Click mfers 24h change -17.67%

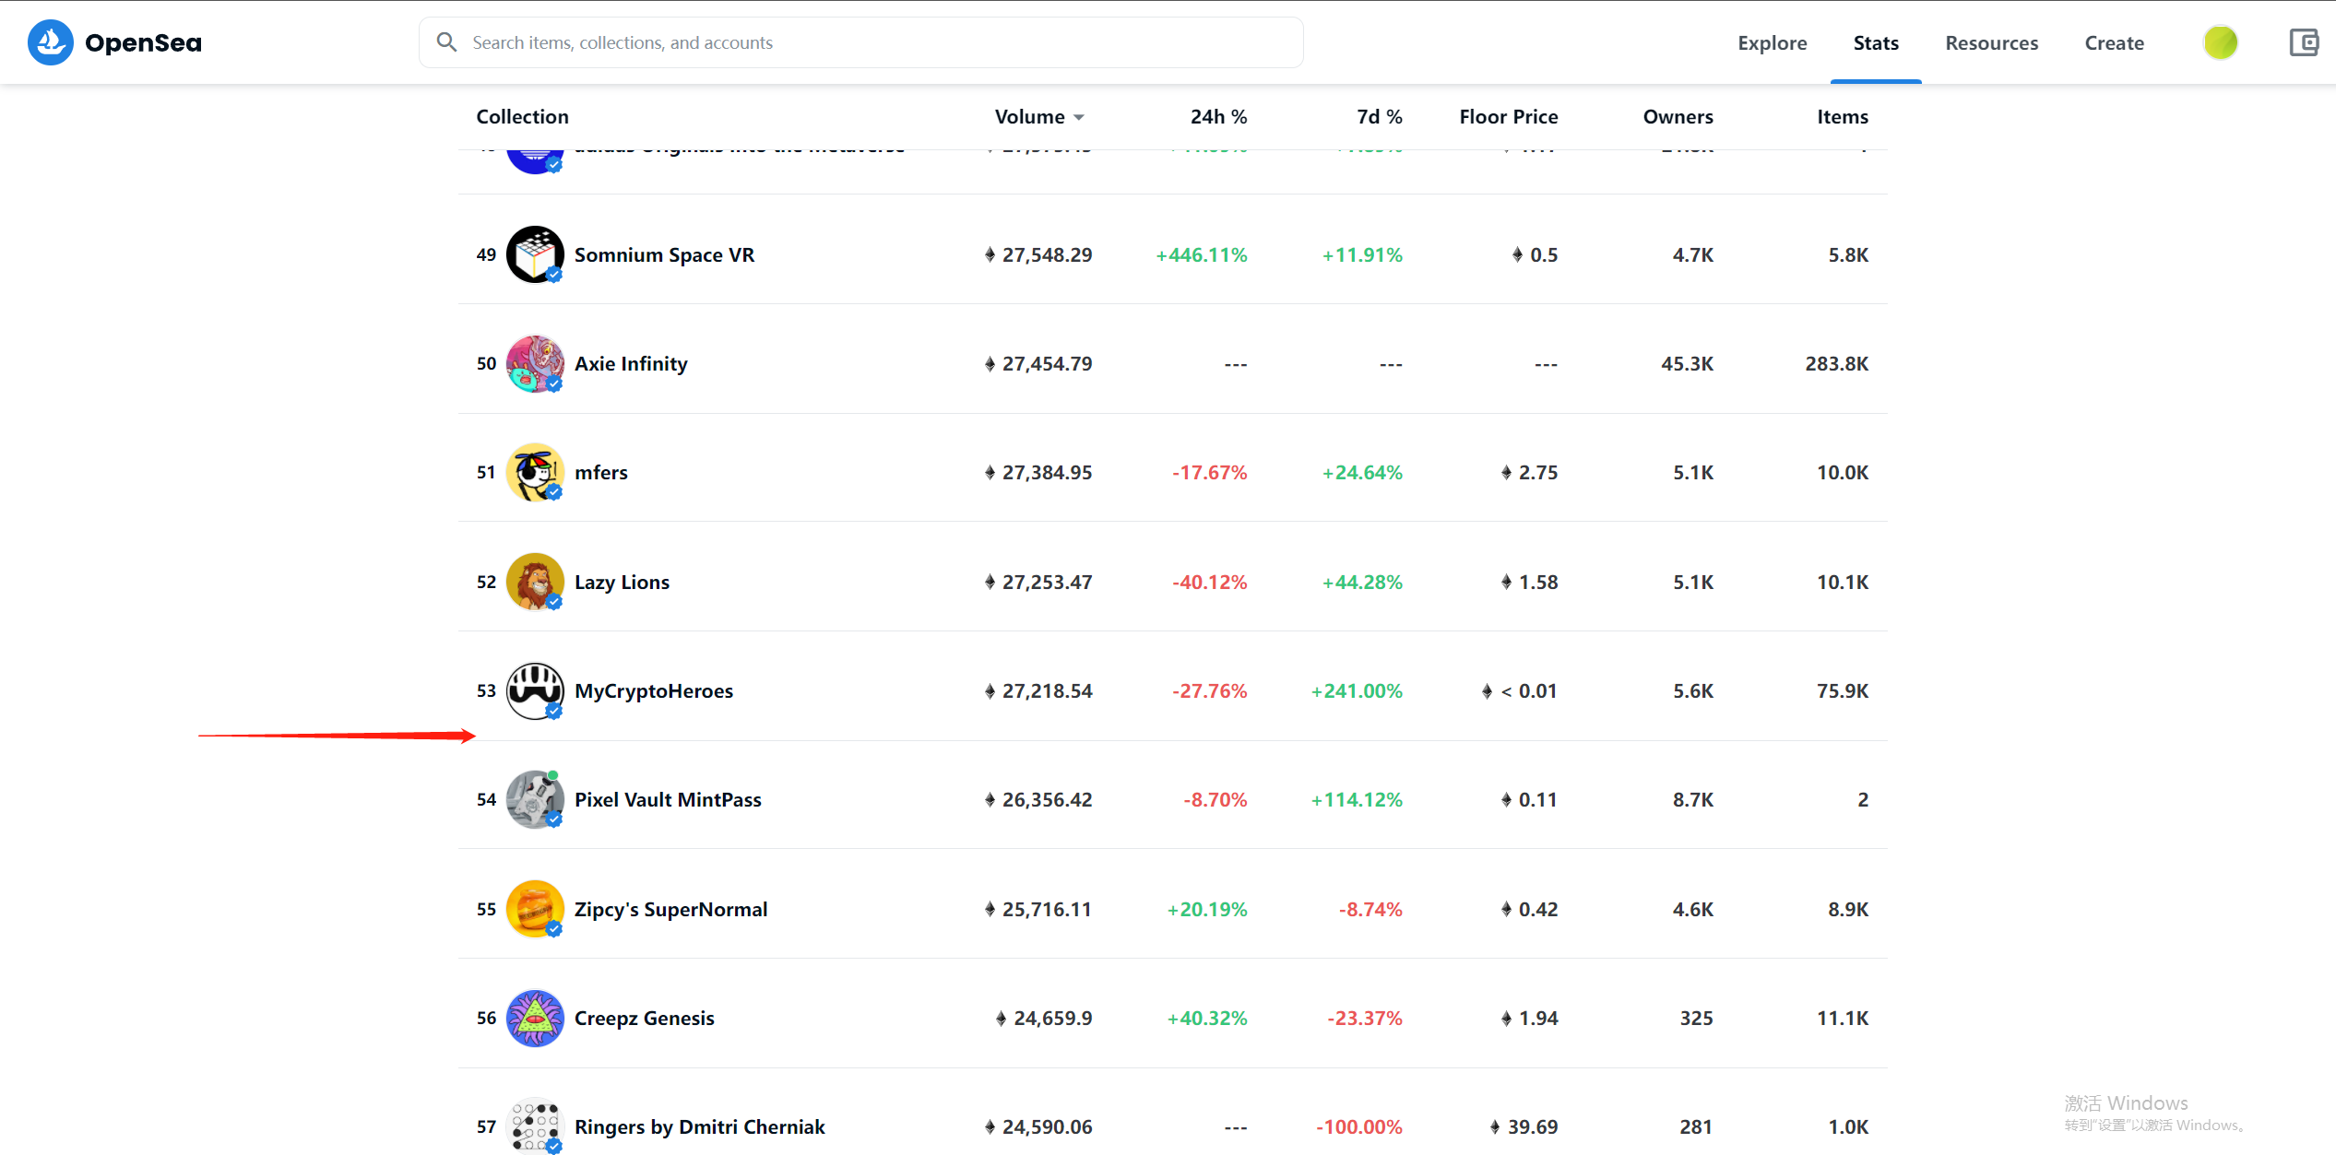[x=1209, y=472]
